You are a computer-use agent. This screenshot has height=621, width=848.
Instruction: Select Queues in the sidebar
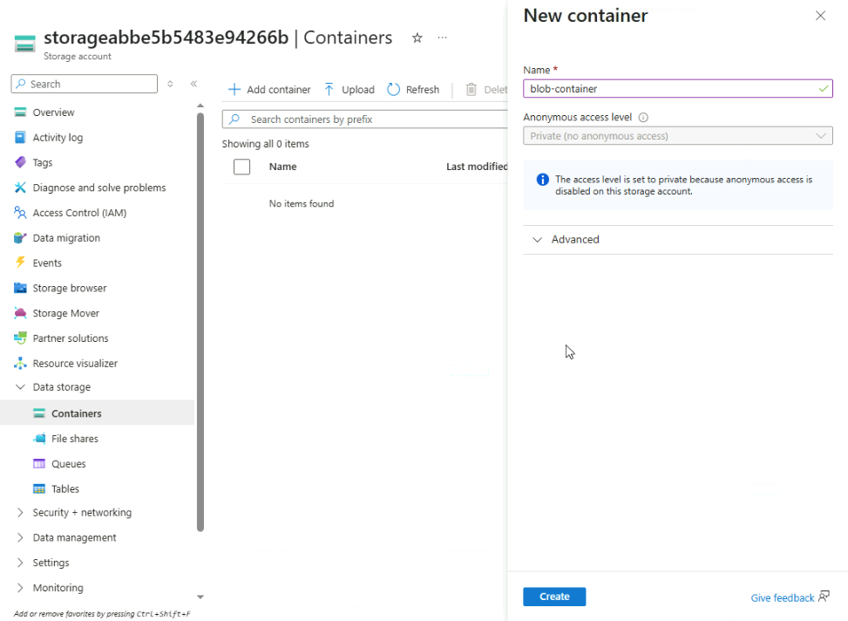tap(68, 464)
